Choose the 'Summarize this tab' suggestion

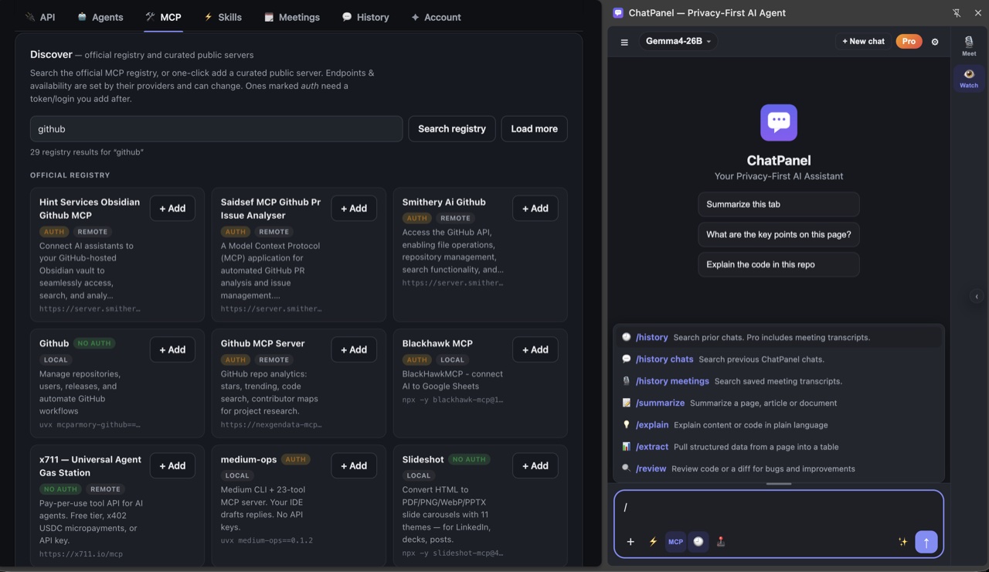coord(779,204)
